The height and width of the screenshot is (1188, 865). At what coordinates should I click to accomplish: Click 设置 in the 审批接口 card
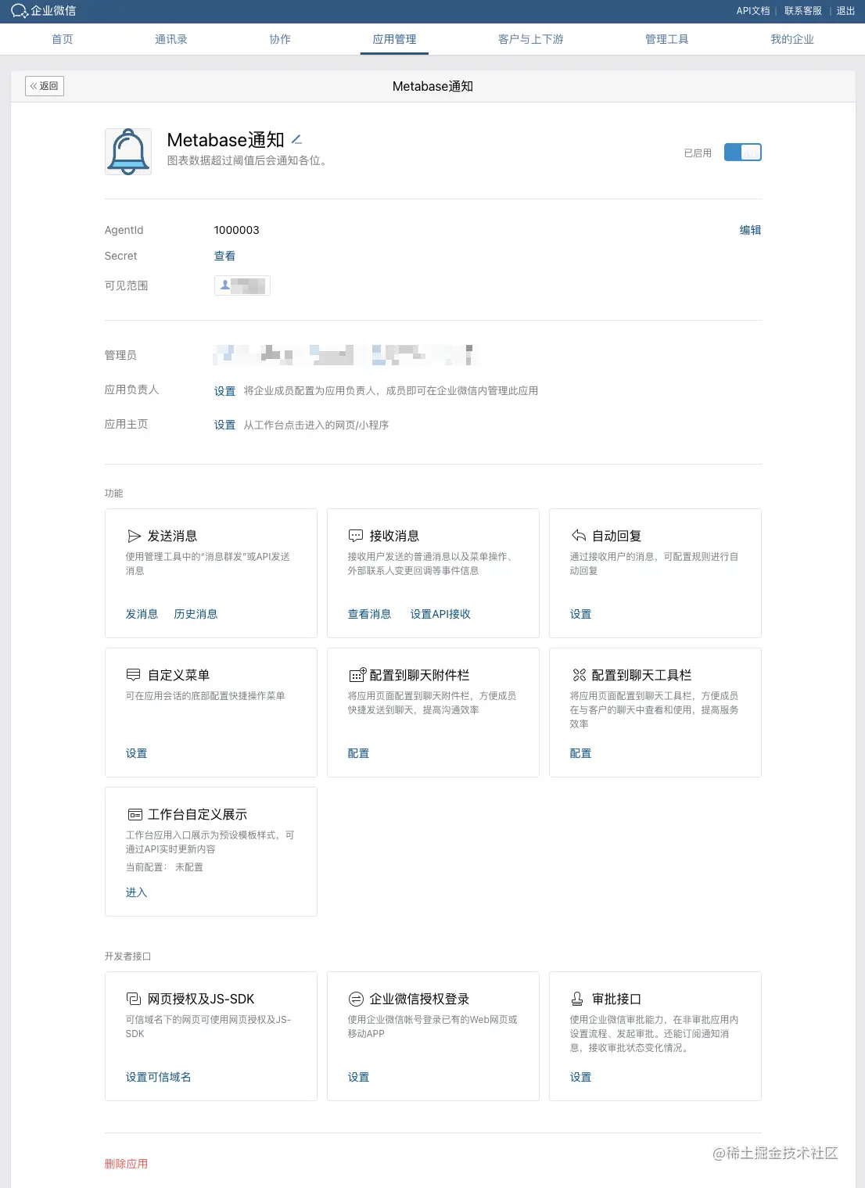point(580,1077)
